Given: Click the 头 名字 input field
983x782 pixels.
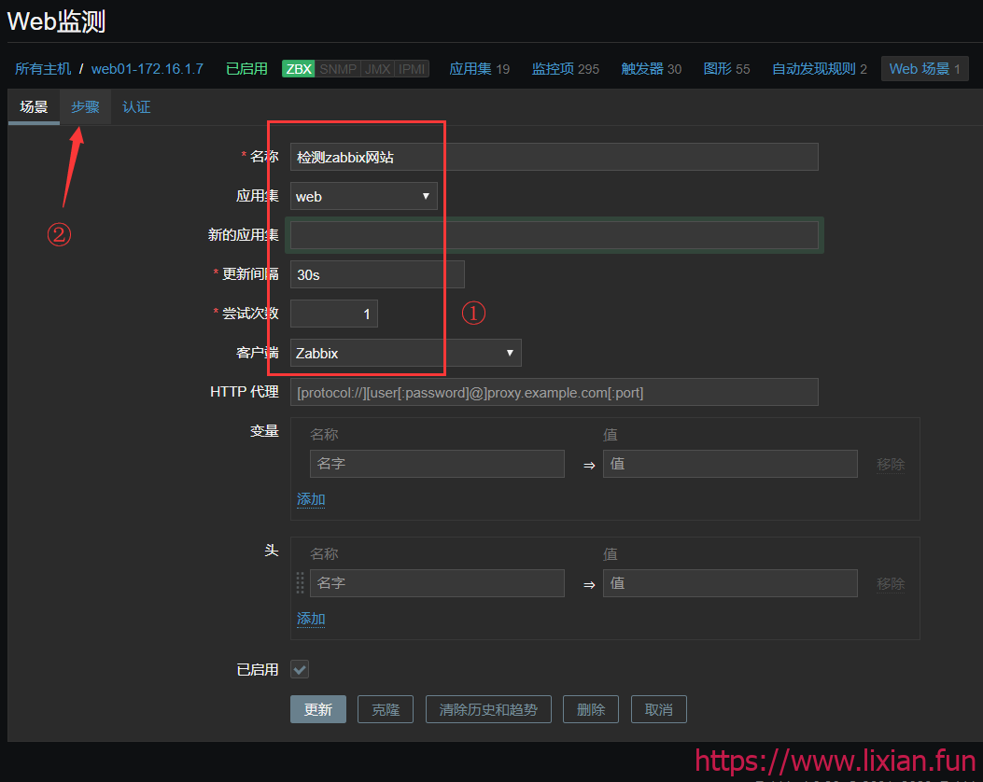Looking at the screenshot, I should [437, 582].
